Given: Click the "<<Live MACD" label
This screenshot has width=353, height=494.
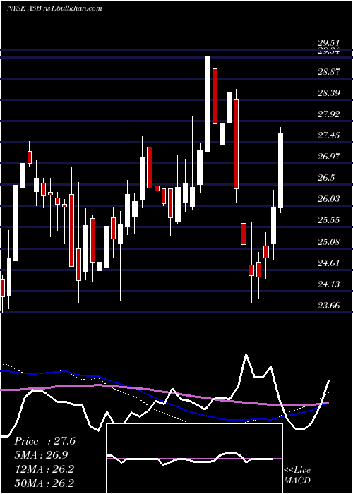Looking at the screenshot, I should 297,475.
